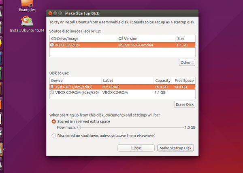Sort by OS Version column header
The image size is (243, 173).
(146, 39)
